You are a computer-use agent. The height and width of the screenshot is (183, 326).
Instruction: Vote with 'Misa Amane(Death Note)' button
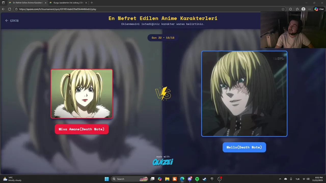click(x=81, y=129)
